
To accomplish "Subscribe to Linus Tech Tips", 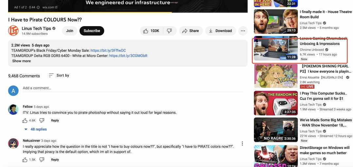I will [x=92, y=31].
